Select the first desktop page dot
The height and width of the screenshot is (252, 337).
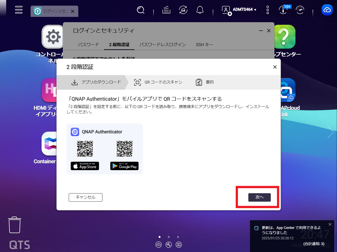click(x=159, y=237)
